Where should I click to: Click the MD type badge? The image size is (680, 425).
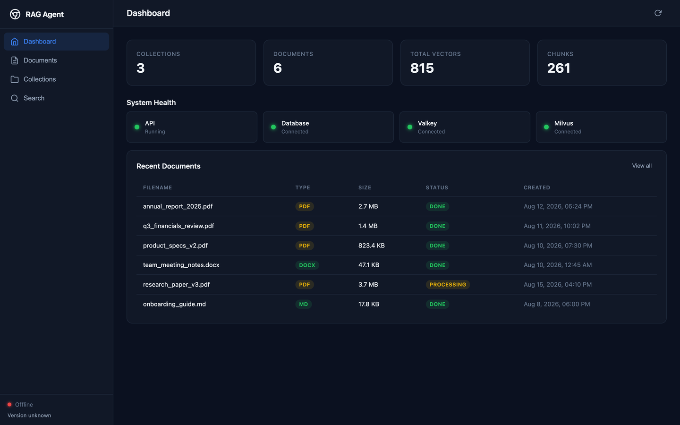pos(303,305)
